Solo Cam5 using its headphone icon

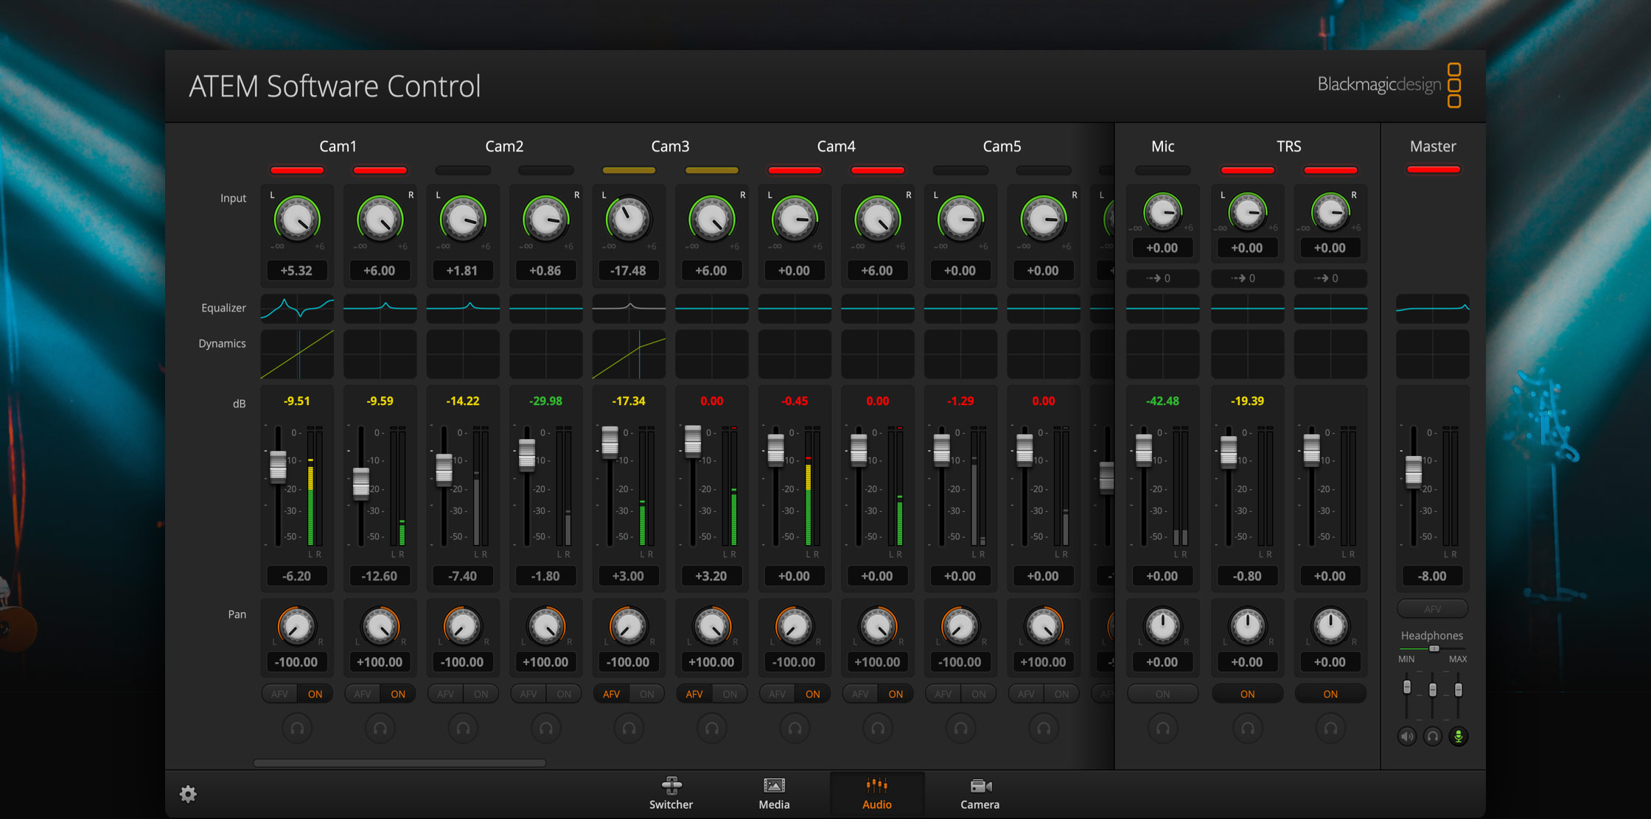[960, 728]
